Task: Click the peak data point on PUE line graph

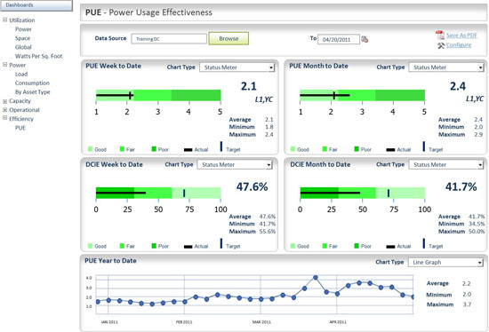Action: 316,277
